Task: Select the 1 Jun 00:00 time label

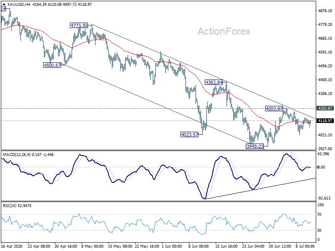Action: pyautogui.click(x=172, y=246)
